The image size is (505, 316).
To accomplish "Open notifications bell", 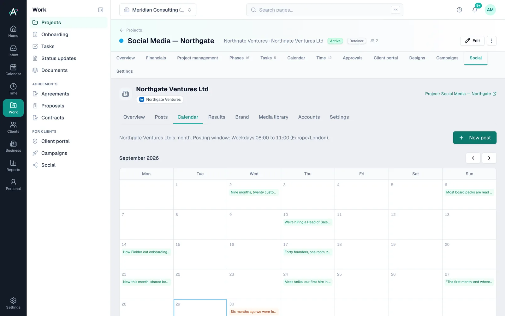I will pos(475,10).
